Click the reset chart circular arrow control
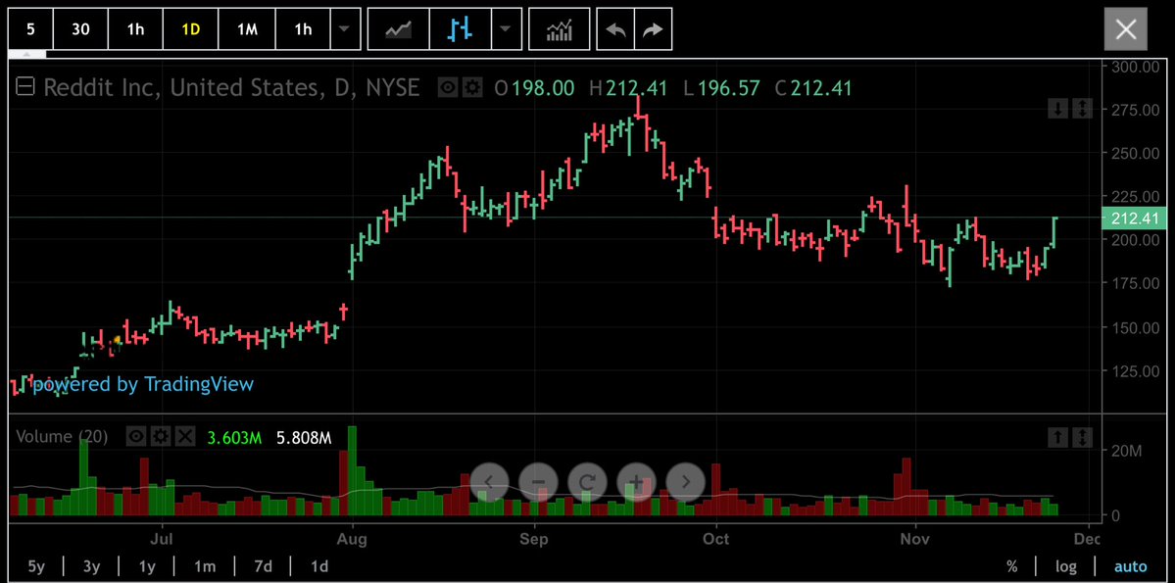This screenshot has height=583, width=1175. tap(586, 482)
